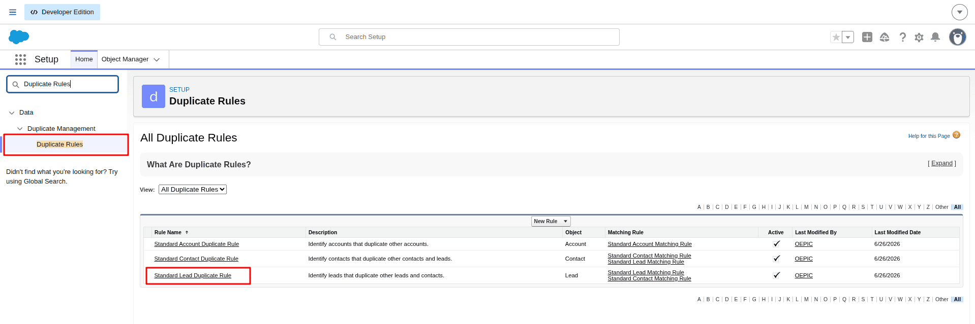Screen dimensions: 975x324
Task: Click the orange help circle icon
Action: click(956, 135)
